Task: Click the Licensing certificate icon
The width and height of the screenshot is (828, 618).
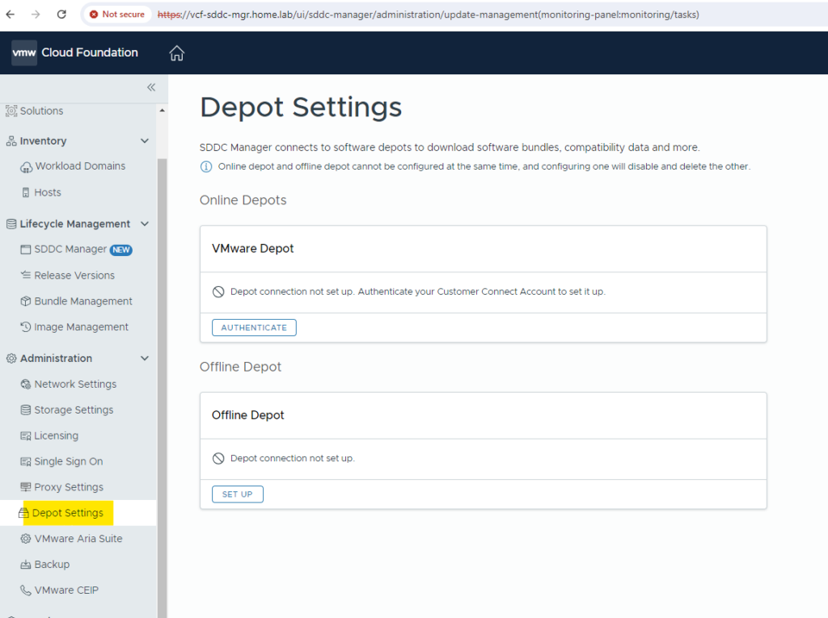Action: click(25, 436)
